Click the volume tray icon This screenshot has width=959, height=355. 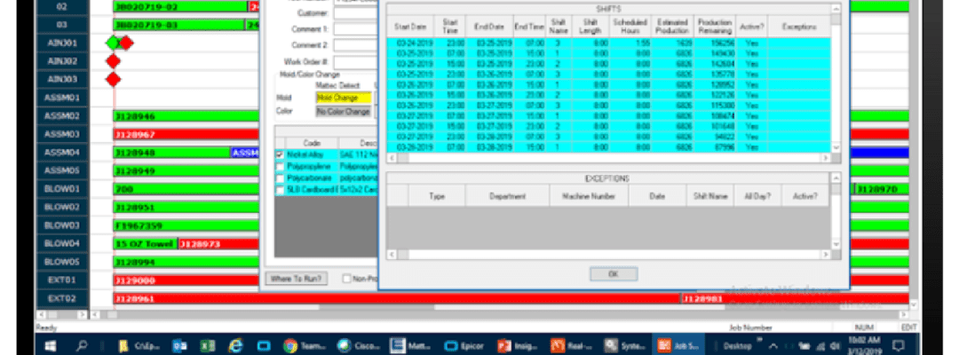coord(836,346)
